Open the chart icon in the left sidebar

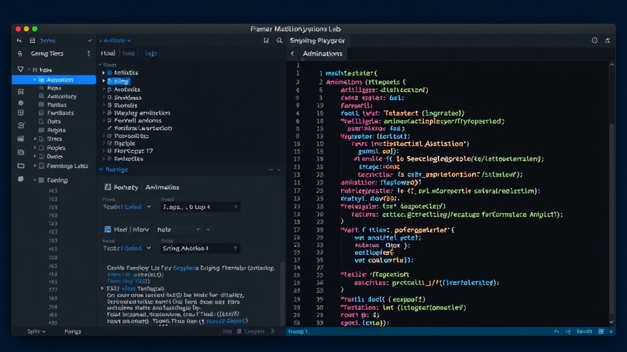(x=21, y=139)
